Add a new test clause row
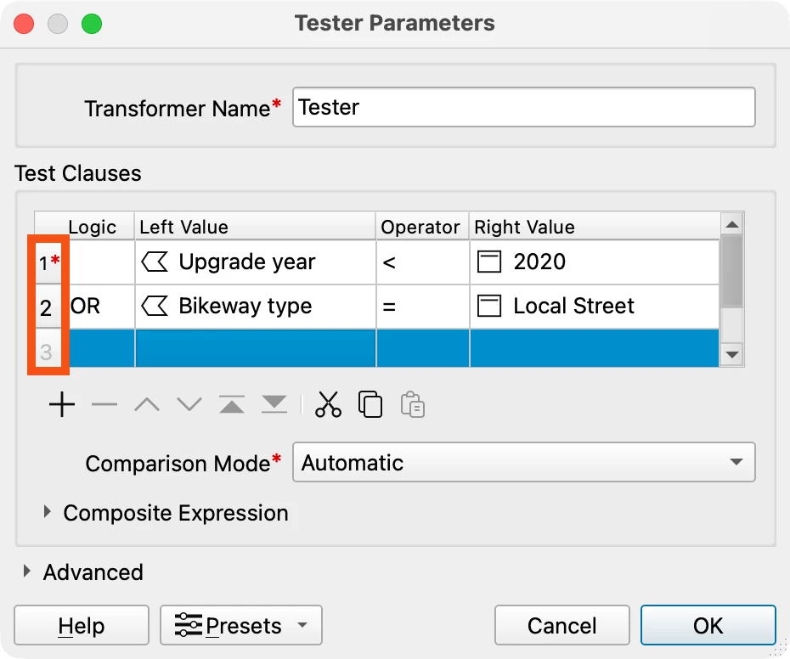790x659 pixels. (x=62, y=404)
